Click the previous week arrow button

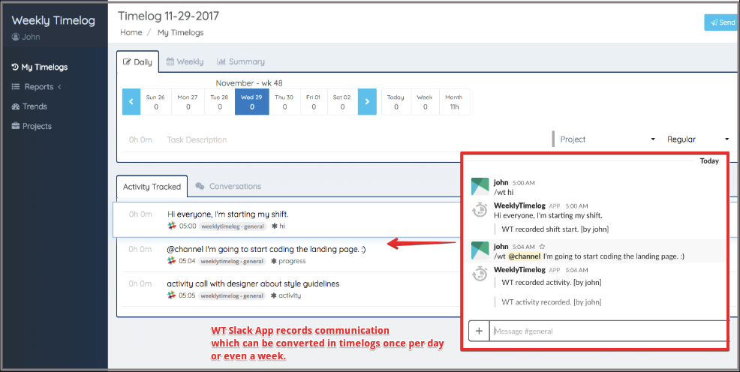pos(131,101)
